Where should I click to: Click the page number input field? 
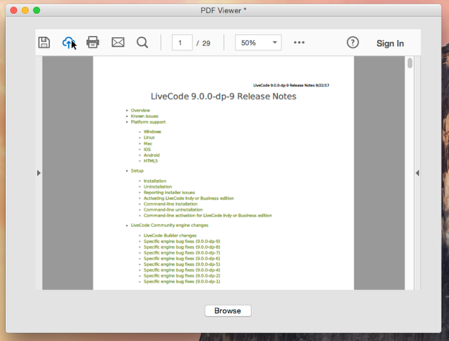tap(182, 43)
